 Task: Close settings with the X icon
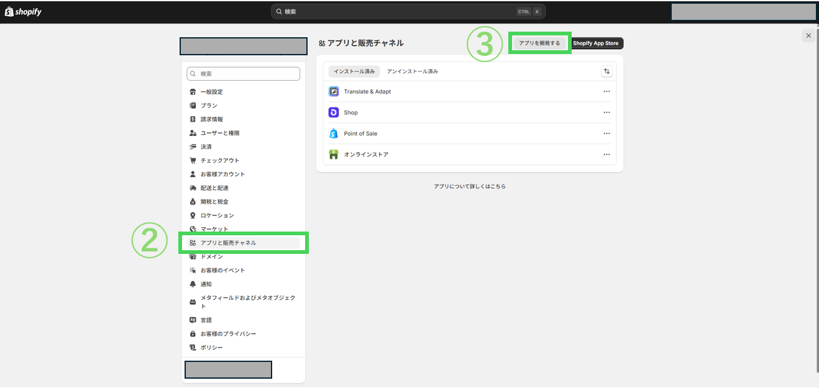point(808,35)
